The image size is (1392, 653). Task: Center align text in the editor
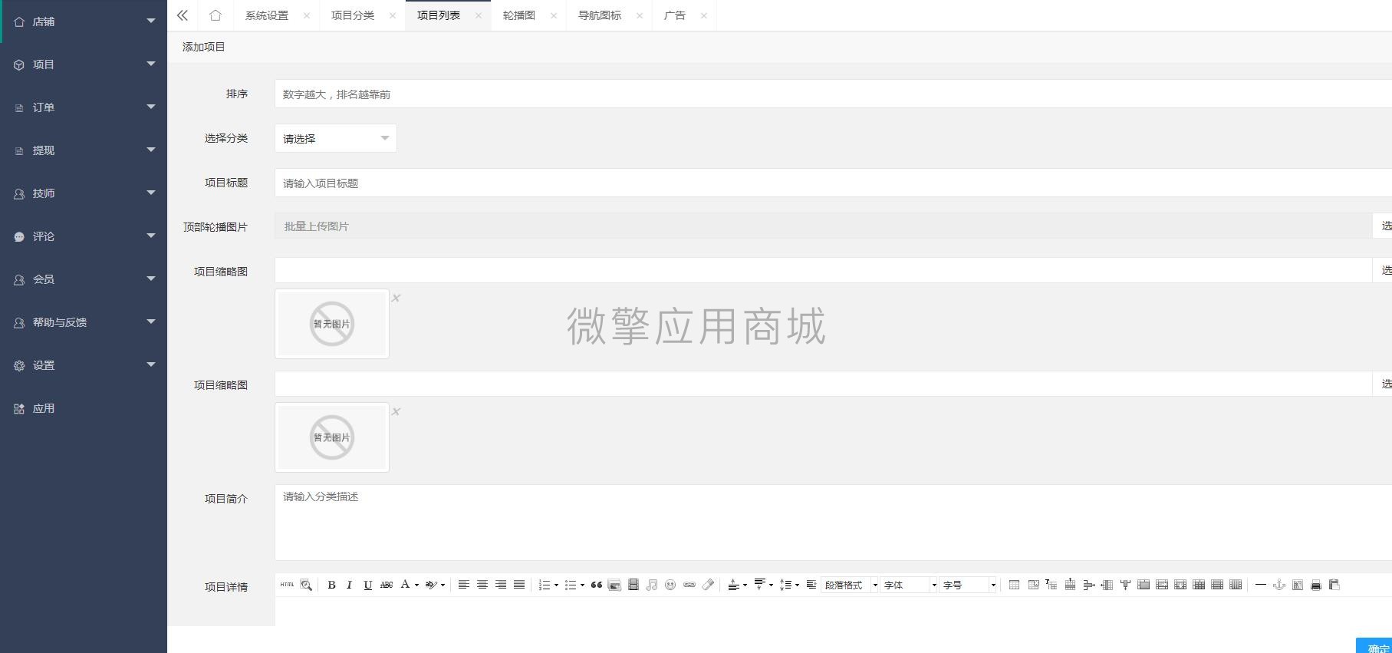click(482, 585)
